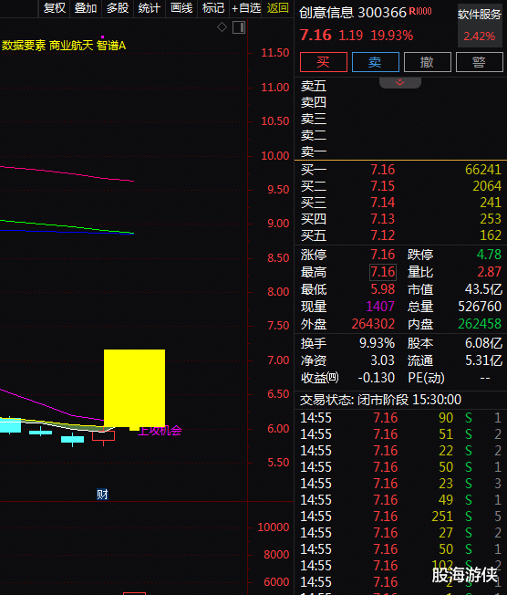
Task: Click the 标记 mark tool
Action: (x=213, y=8)
